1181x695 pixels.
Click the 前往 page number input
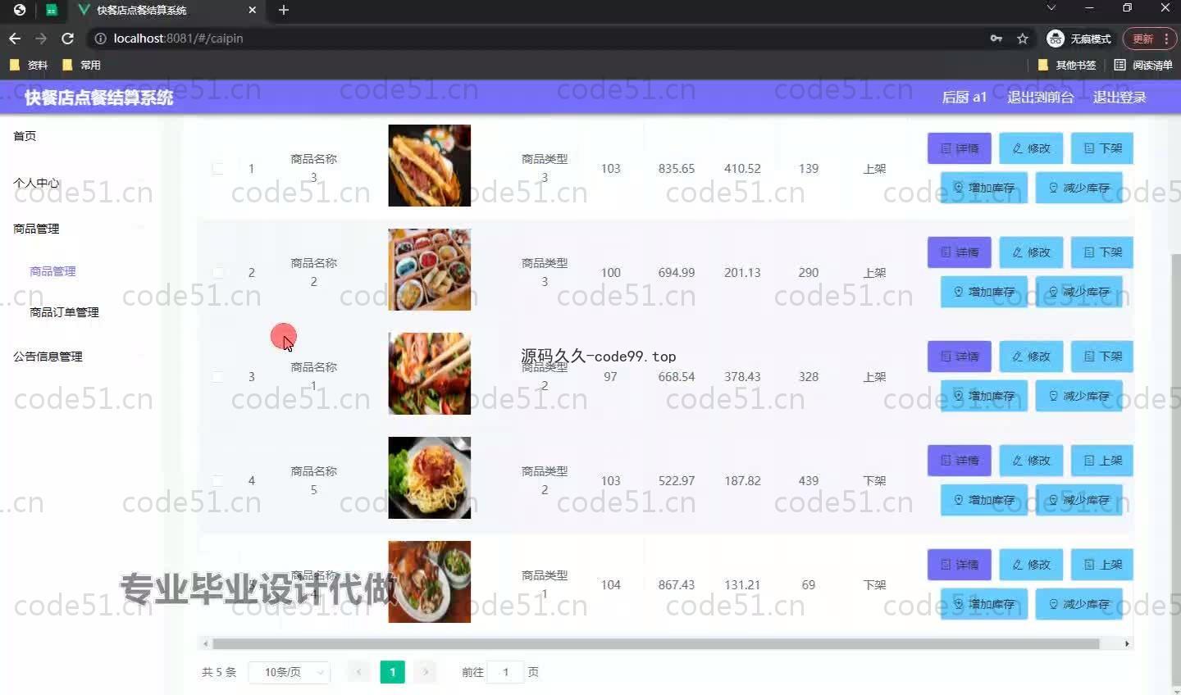(505, 672)
